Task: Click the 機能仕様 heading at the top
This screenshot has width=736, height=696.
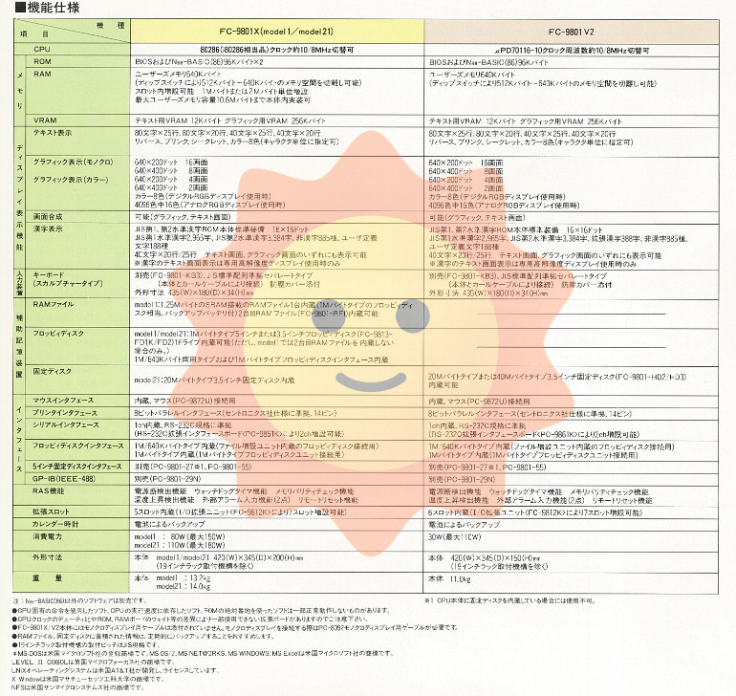Action: (x=40, y=11)
